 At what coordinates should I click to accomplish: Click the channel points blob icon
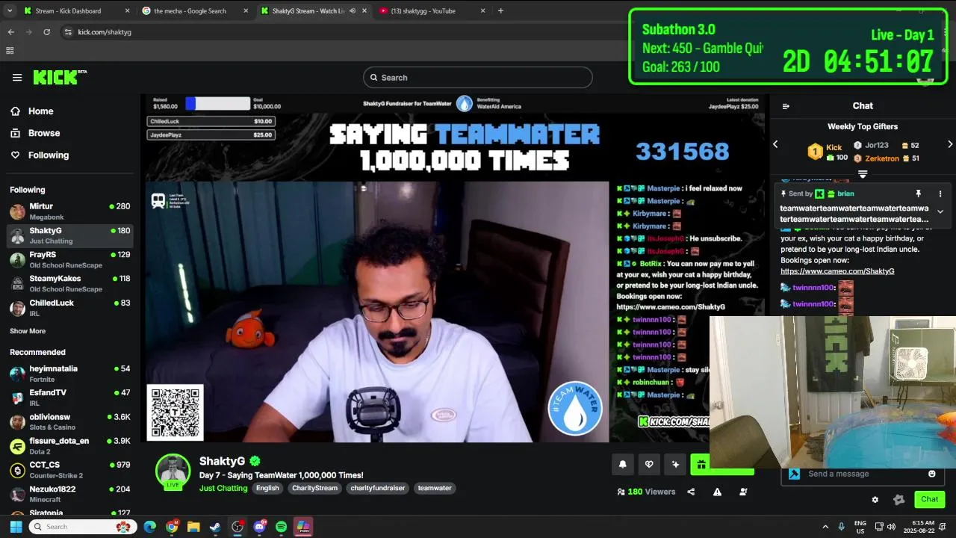pyautogui.click(x=899, y=500)
